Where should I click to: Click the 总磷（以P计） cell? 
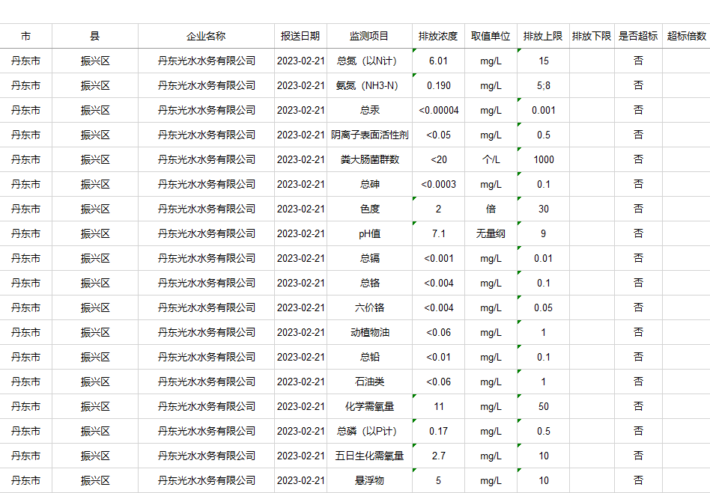click(x=369, y=432)
